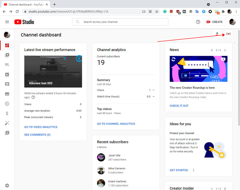Click Mike Cameron's avatar

[x=101, y=170]
